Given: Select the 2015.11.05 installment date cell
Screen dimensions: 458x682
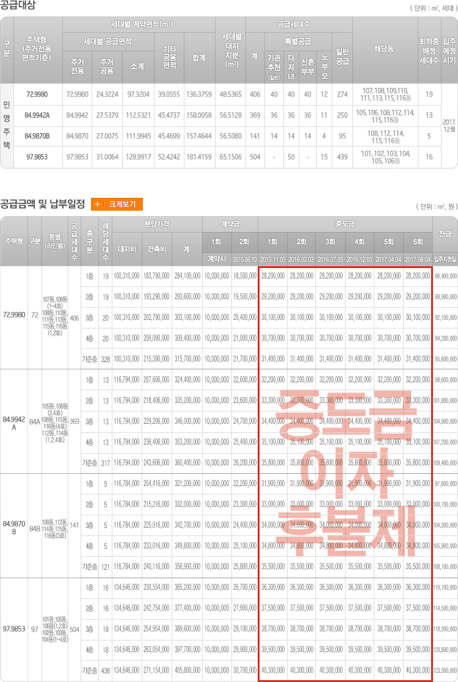Looking at the screenshot, I should click(273, 258).
